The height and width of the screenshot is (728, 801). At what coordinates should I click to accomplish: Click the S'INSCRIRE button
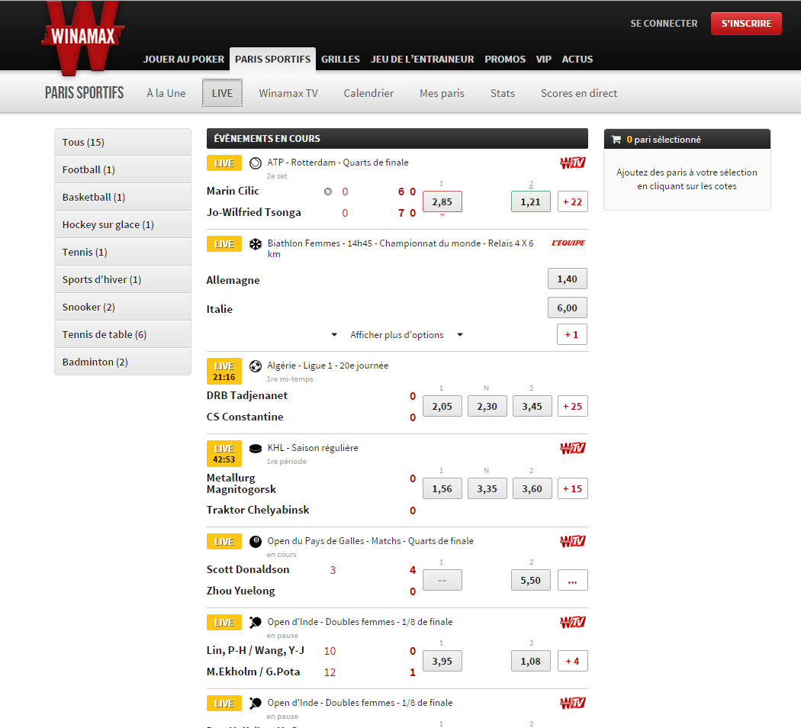(746, 24)
